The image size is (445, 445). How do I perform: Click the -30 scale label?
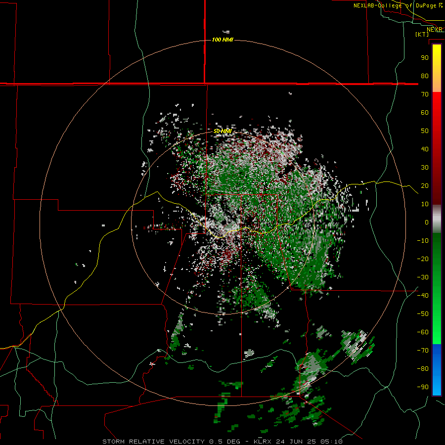[x=423, y=277]
